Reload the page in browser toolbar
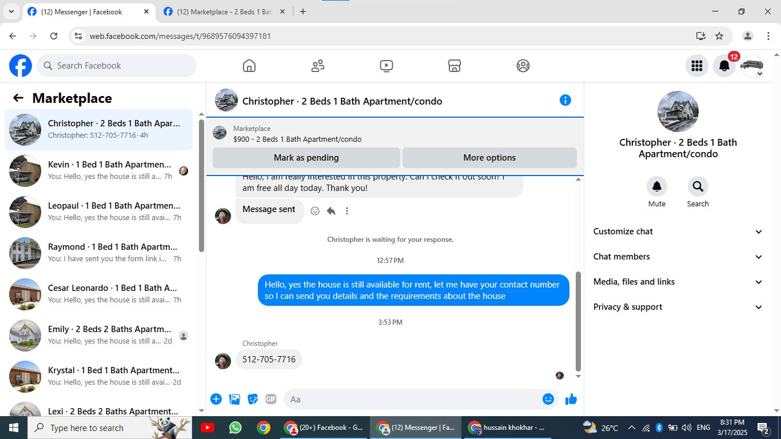 coord(54,36)
